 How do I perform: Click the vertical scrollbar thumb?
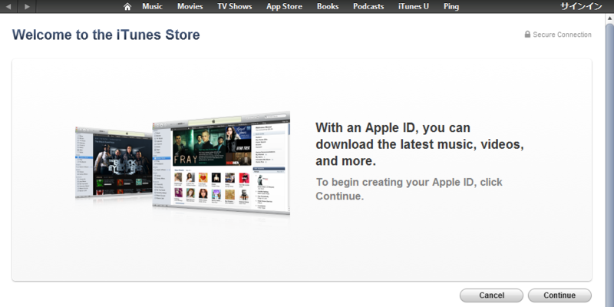[x=609, y=164]
